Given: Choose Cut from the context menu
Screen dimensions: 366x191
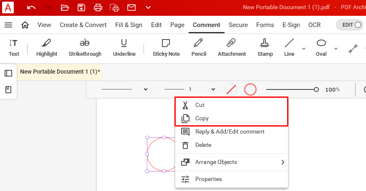Looking at the screenshot, I should tap(232, 105).
